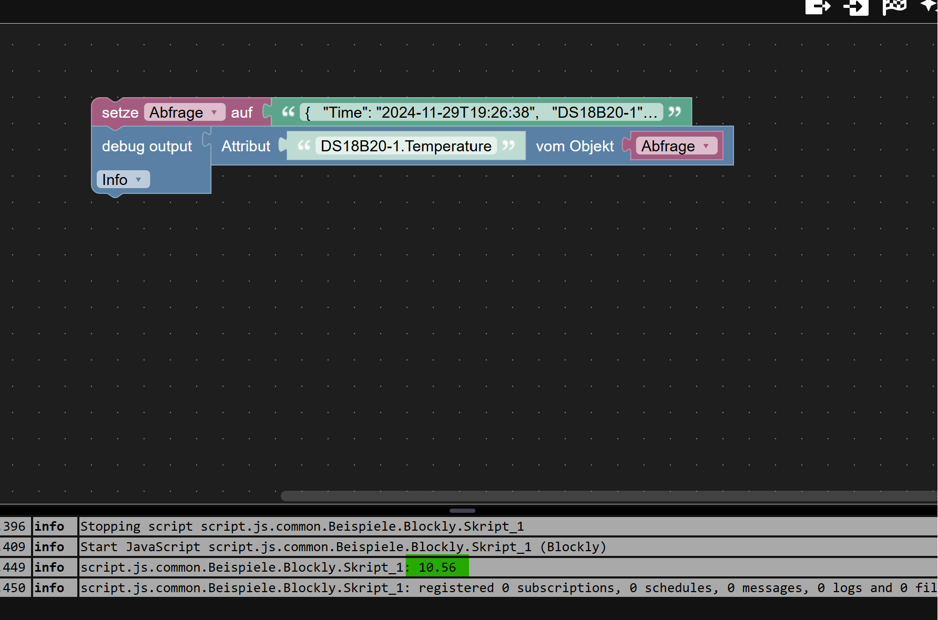Click the 449 timestamp cell
This screenshot has height=620, width=938.
15,567
